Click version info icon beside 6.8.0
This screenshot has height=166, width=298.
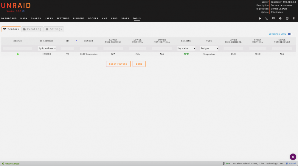[23, 11]
